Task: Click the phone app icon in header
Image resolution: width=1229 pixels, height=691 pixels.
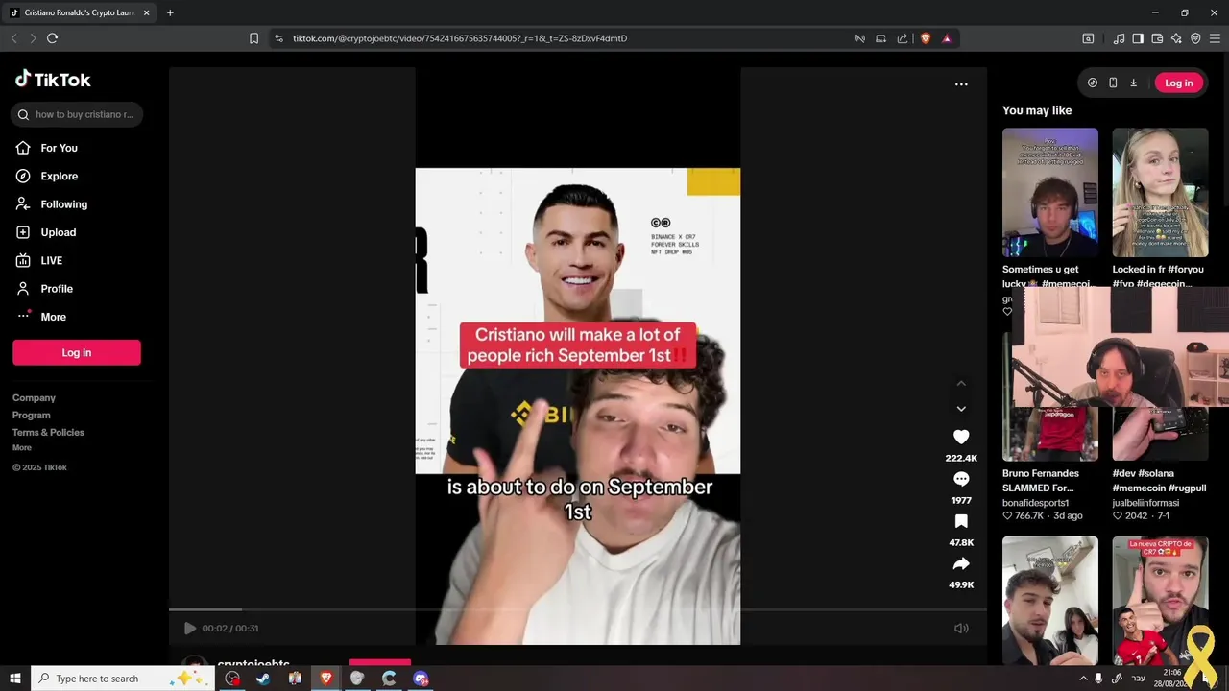Action: pos(1113,83)
